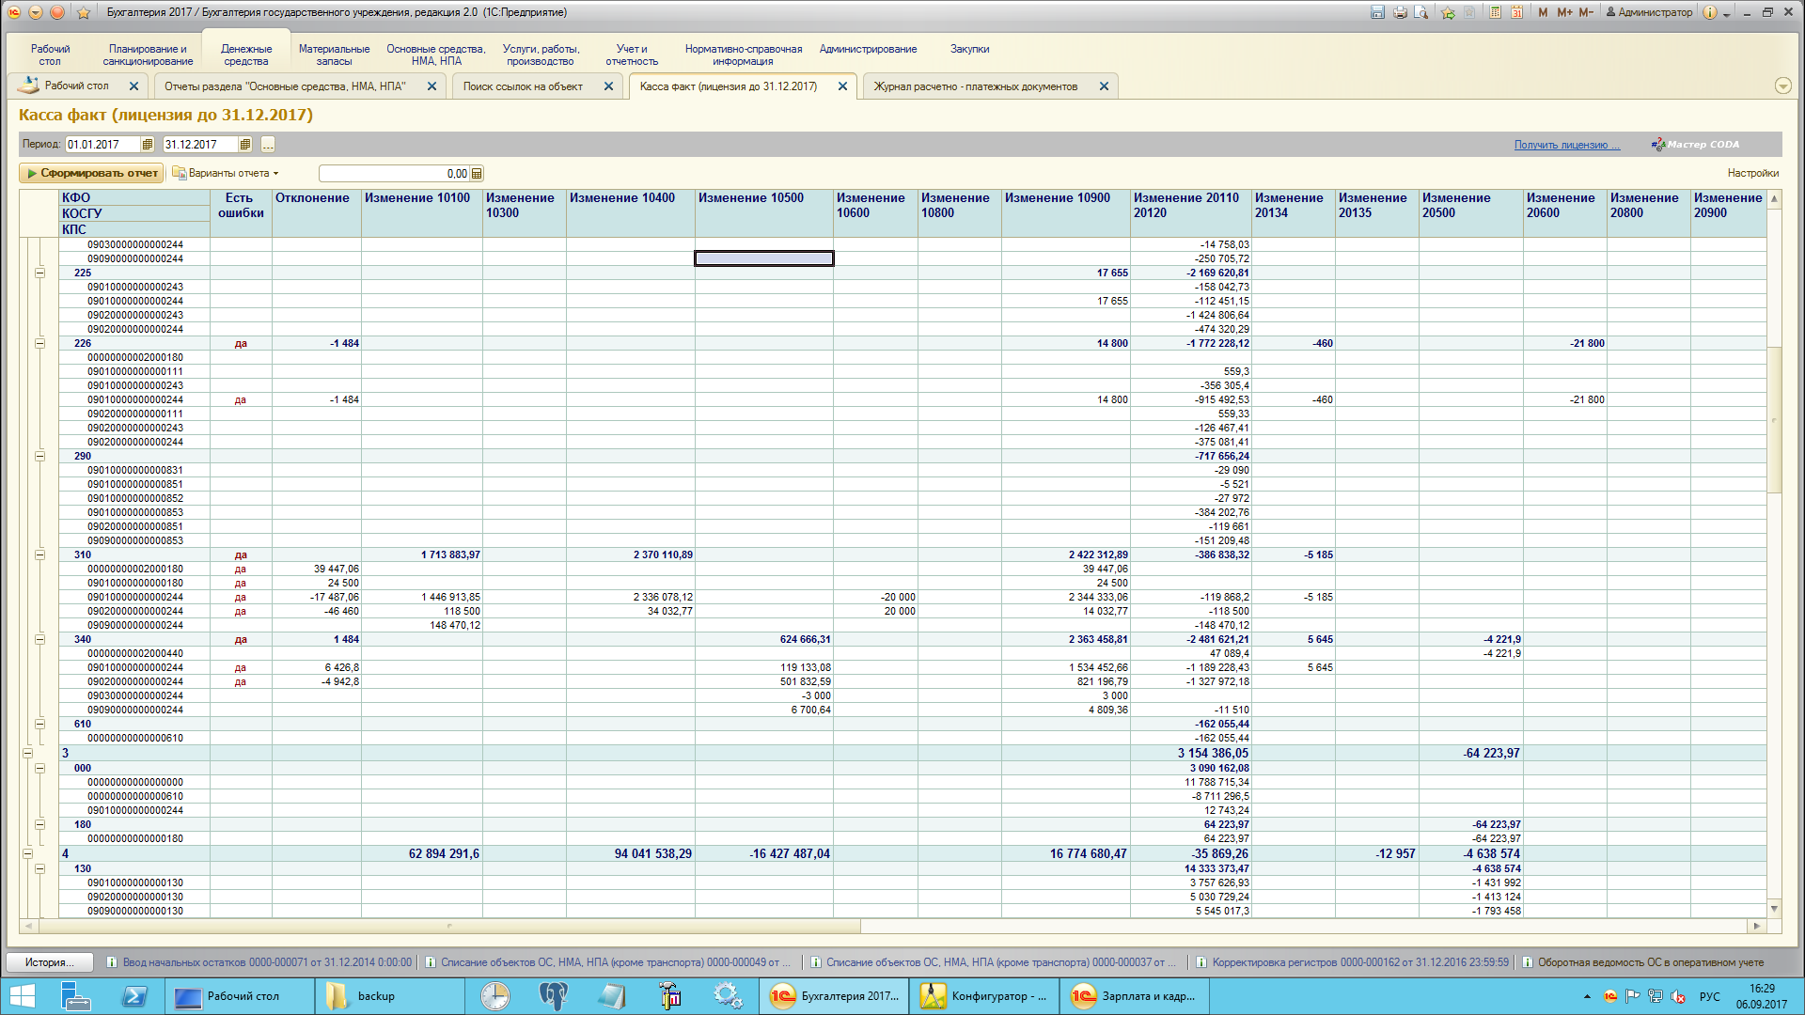1805x1015 pixels.
Task: Collapse the КФО 4 group
Action: (27, 854)
